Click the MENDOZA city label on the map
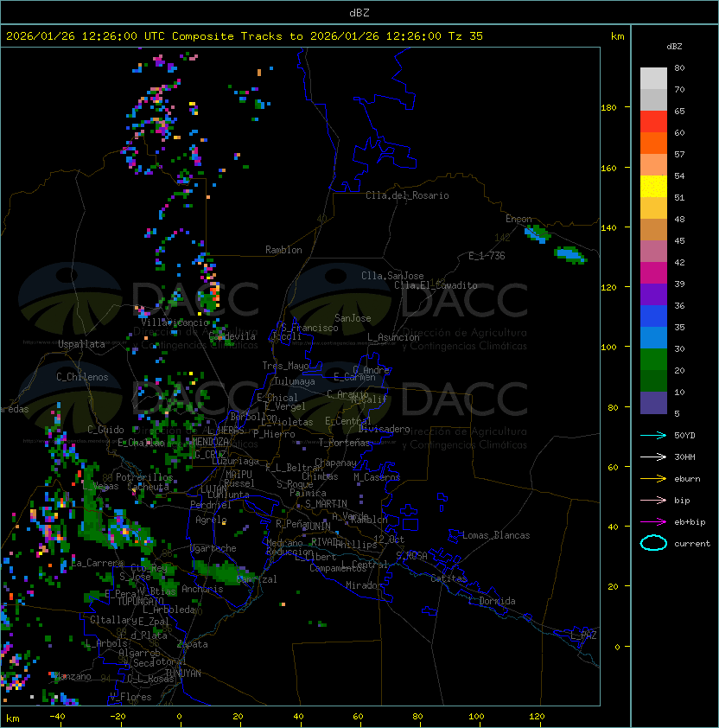The height and width of the screenshot is (728, 719). coord(210,442)
